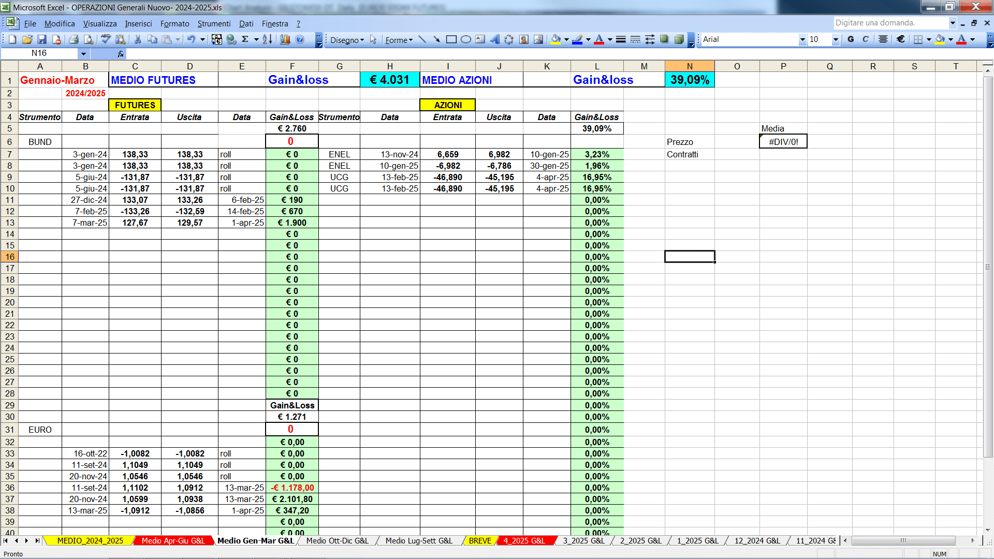
Task: Insert a Text Box
Action: 480,39
